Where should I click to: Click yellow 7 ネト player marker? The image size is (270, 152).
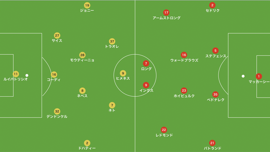click(112, 105)
